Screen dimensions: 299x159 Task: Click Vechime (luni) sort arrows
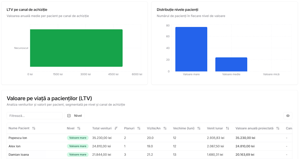pyautogui.click(x=199, y=128)
